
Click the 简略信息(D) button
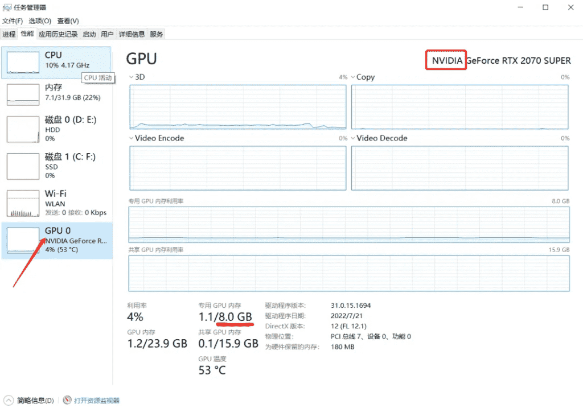click(35, 401)
